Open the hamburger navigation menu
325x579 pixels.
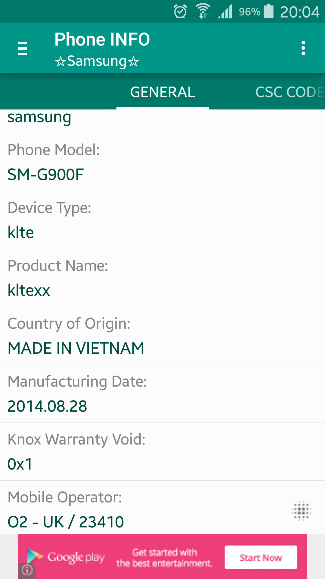(23, 49)
